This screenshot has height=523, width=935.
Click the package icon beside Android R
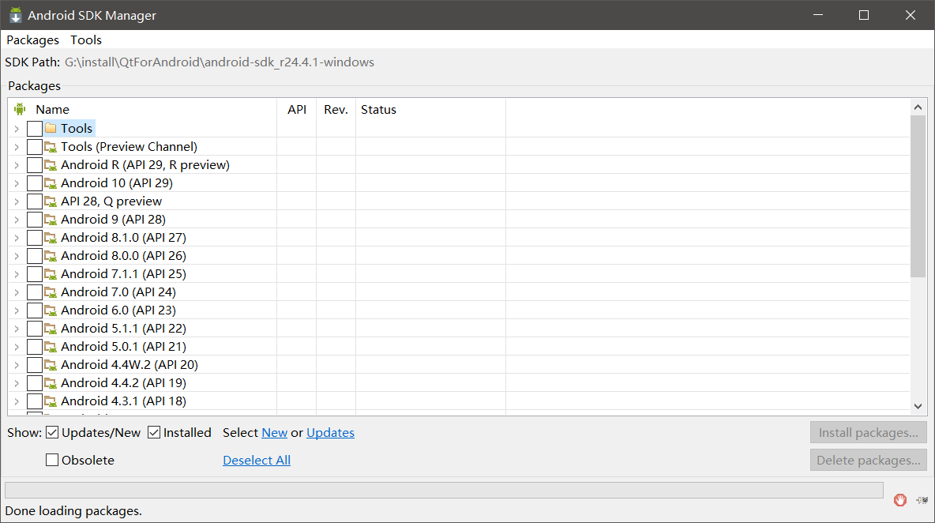coord(50,164)
